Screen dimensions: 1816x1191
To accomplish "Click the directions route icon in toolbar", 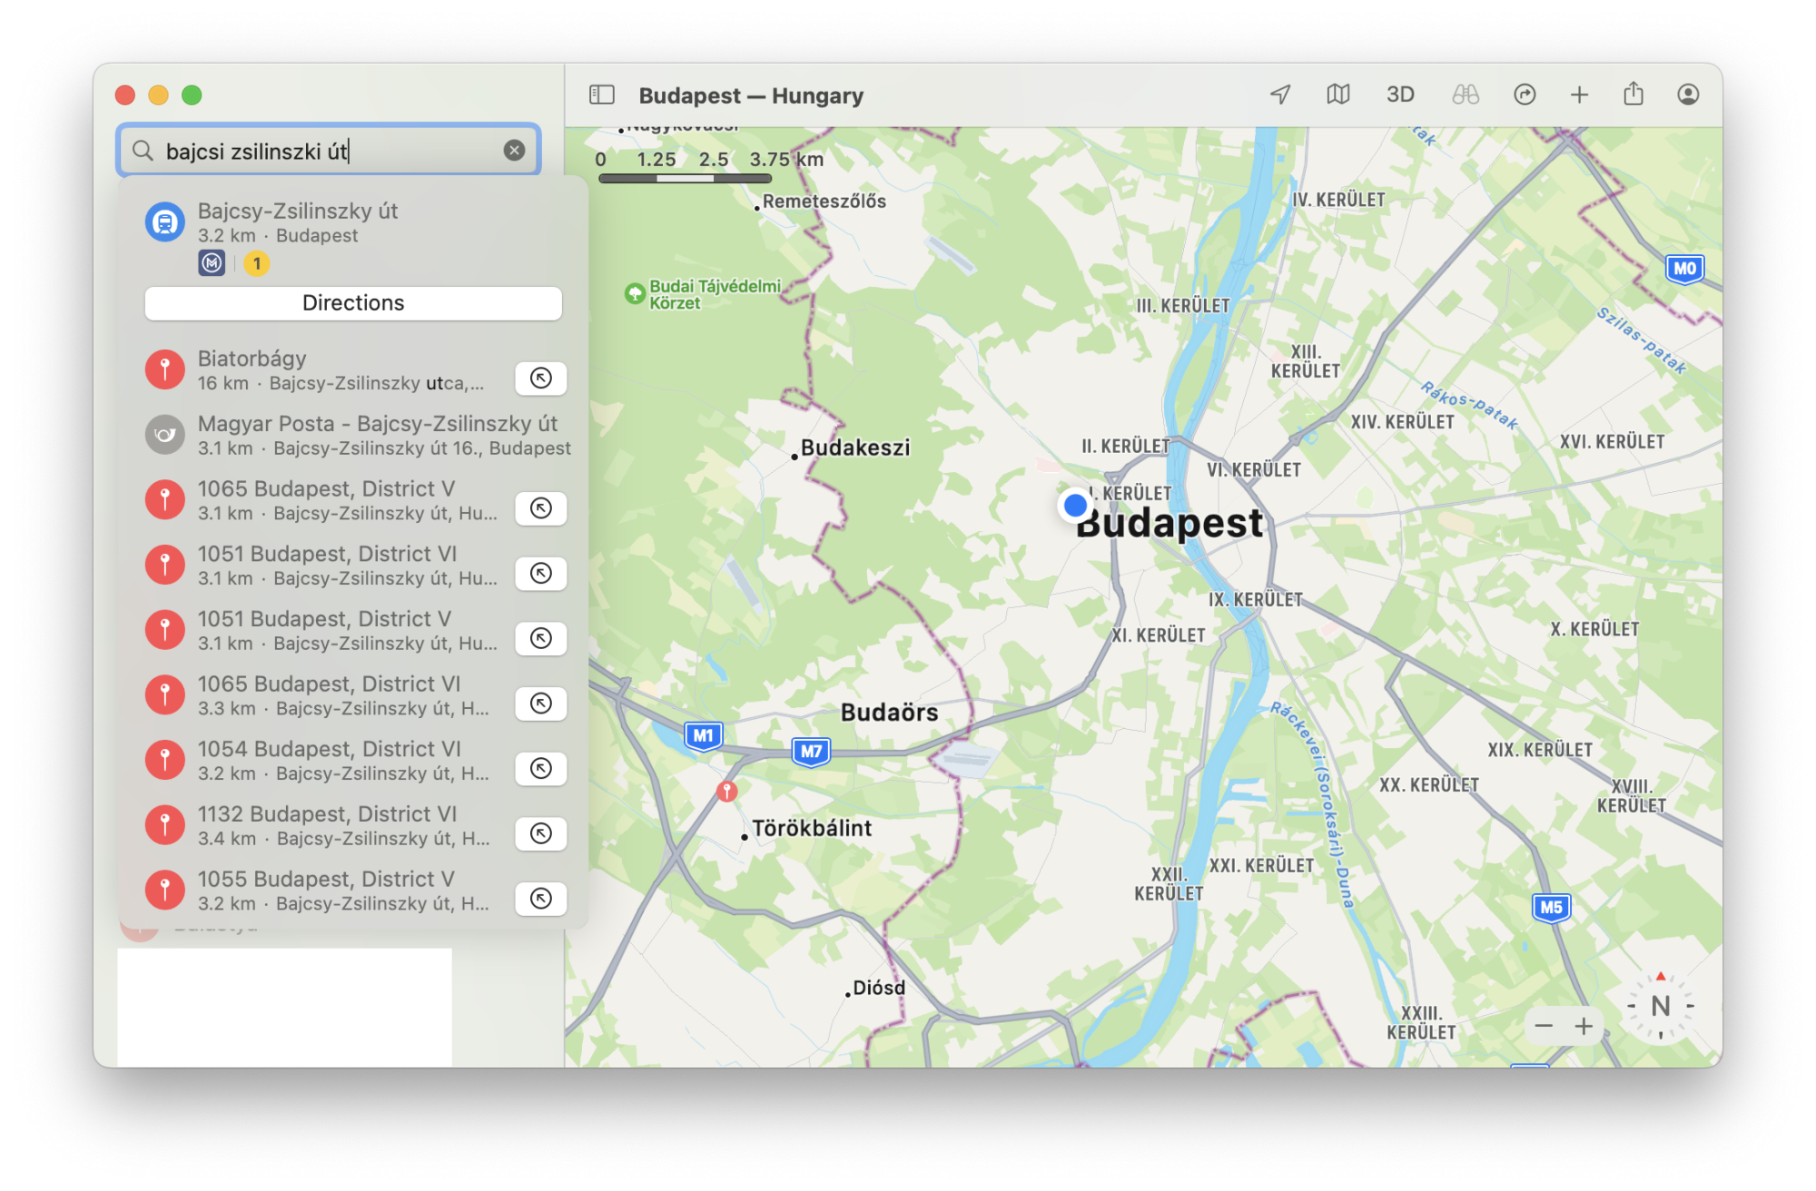I will click(1525, 94).
